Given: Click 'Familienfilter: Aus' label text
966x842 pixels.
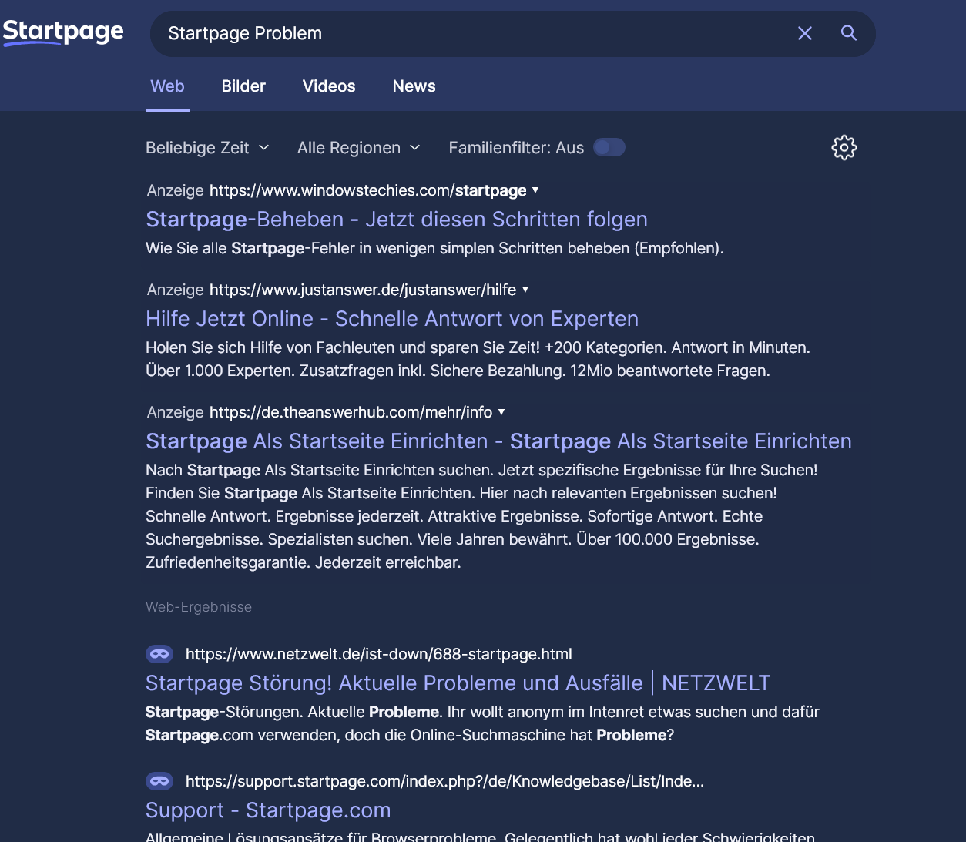Looking at the screenshot, I should [516, 147].
